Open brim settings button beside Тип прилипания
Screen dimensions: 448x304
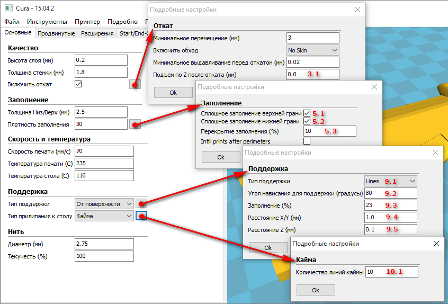[x=141, y=216]
